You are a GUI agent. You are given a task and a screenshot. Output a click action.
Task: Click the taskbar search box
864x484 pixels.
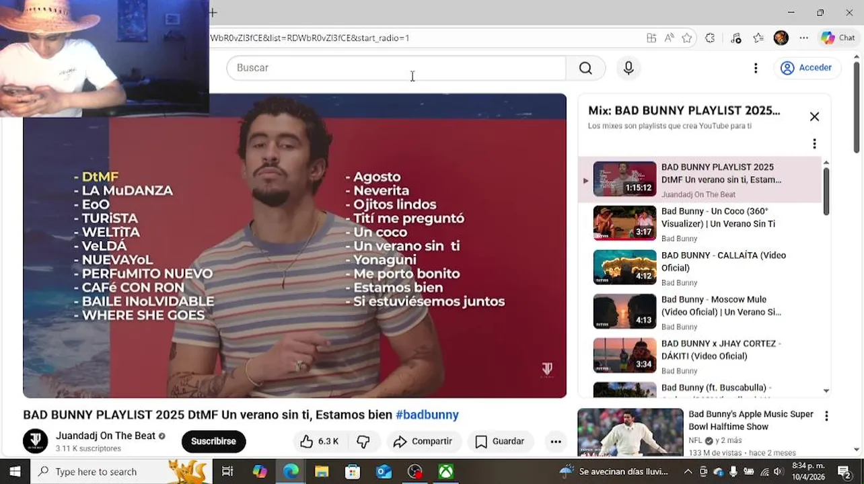(121, 471)
